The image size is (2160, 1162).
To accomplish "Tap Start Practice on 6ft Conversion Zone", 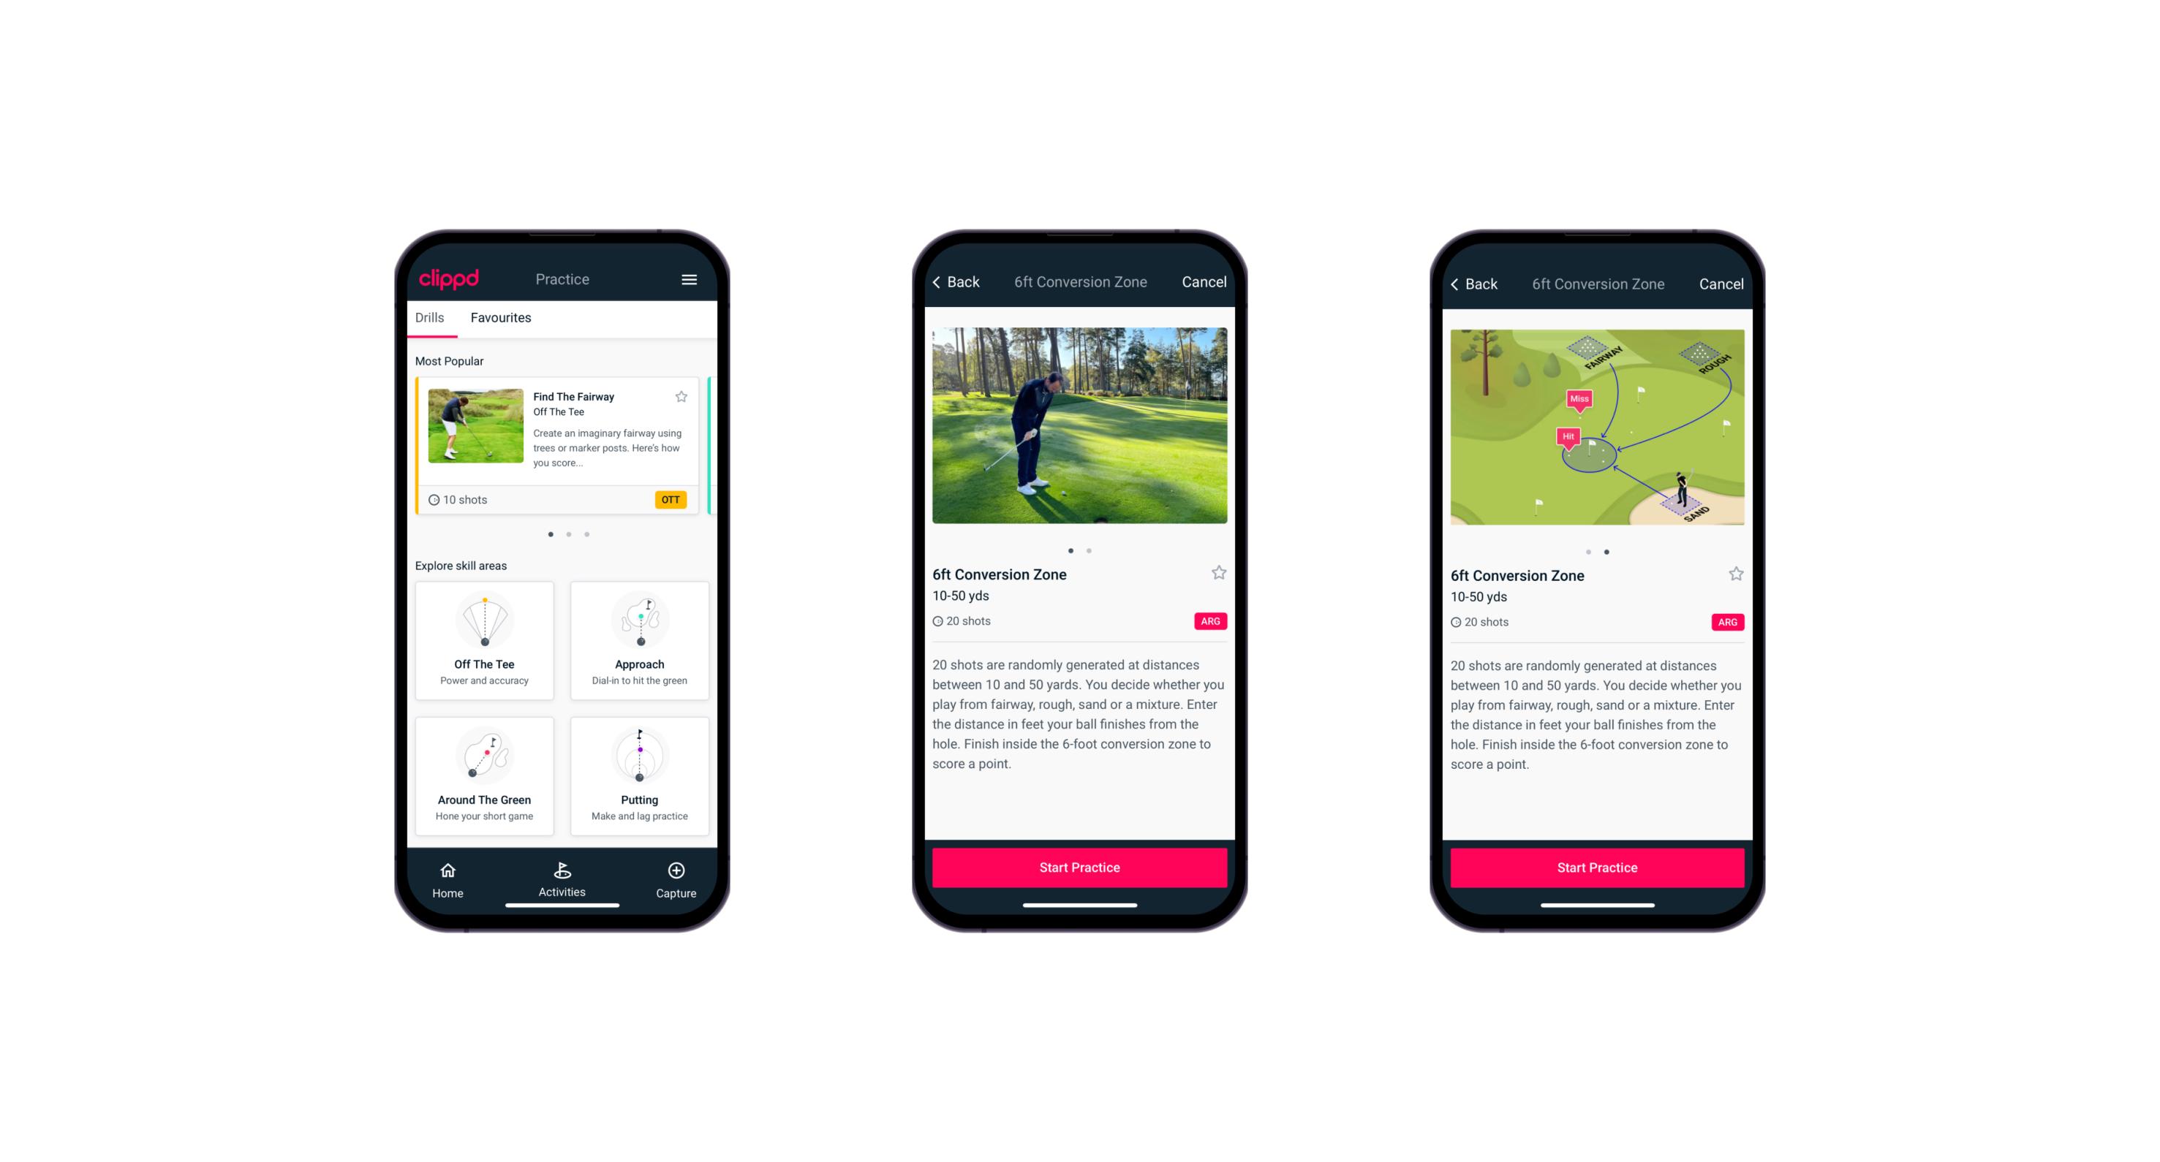I will [x=1079, y=867].
